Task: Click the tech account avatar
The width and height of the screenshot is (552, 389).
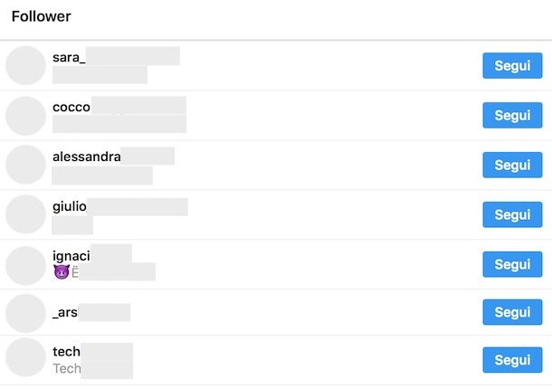Action: [25, 359]
